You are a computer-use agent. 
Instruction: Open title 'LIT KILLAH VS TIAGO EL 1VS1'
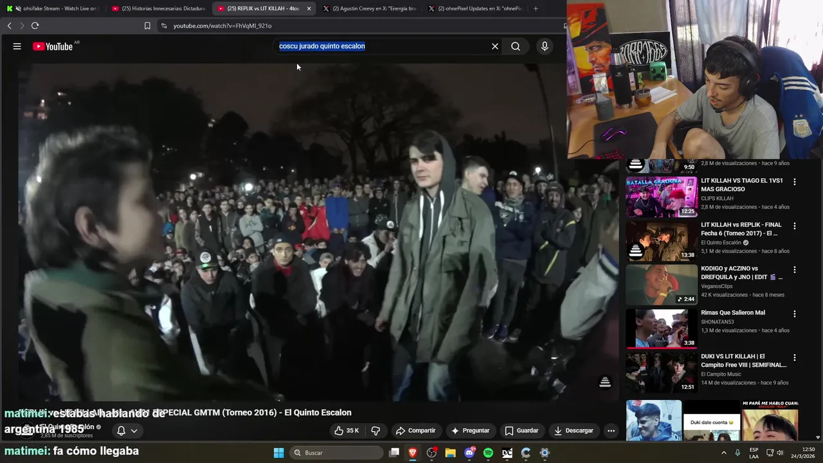tap(741, 185)
